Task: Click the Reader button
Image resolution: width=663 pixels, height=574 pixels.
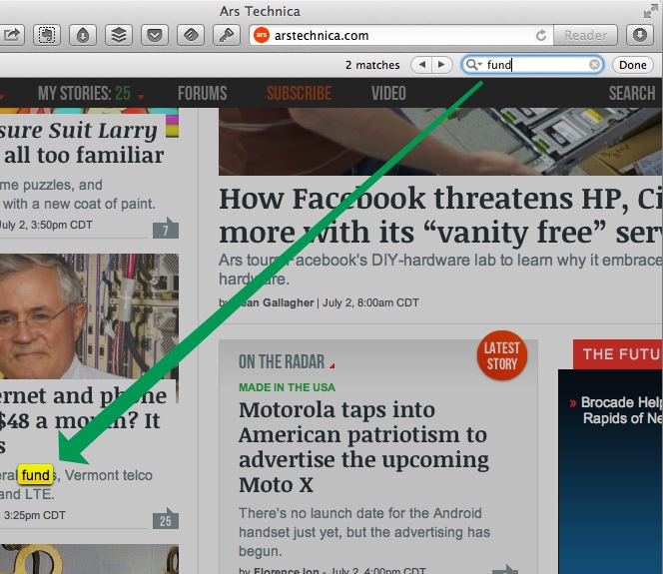Action: [x=585, y=35]
